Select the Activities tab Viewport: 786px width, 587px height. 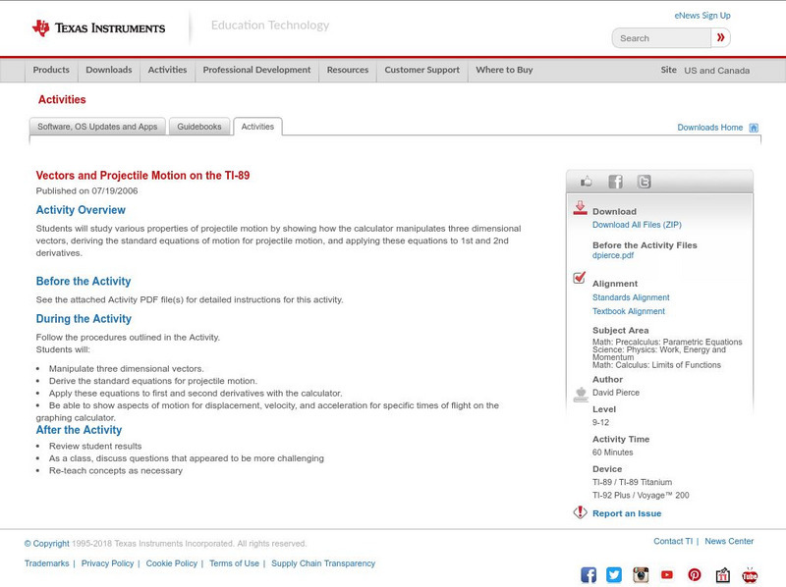257,127
